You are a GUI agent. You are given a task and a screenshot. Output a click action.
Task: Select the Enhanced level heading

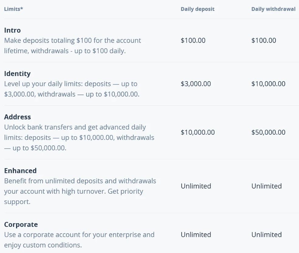point(20,171)
